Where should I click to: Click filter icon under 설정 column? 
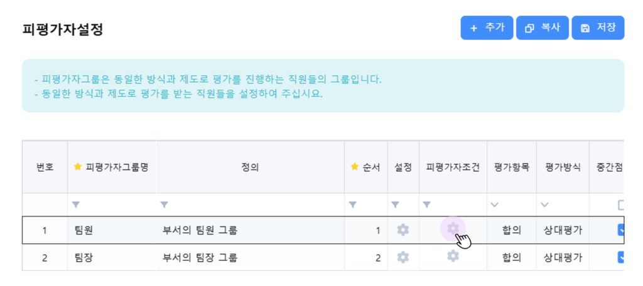pos(396,204)
